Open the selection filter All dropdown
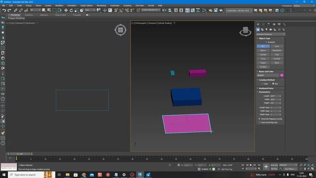 tap(35, 10)
